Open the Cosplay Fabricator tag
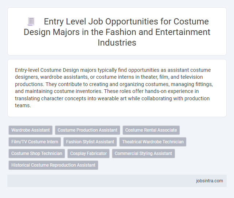This screenshot has height=198, width=234. coord(88,154)
